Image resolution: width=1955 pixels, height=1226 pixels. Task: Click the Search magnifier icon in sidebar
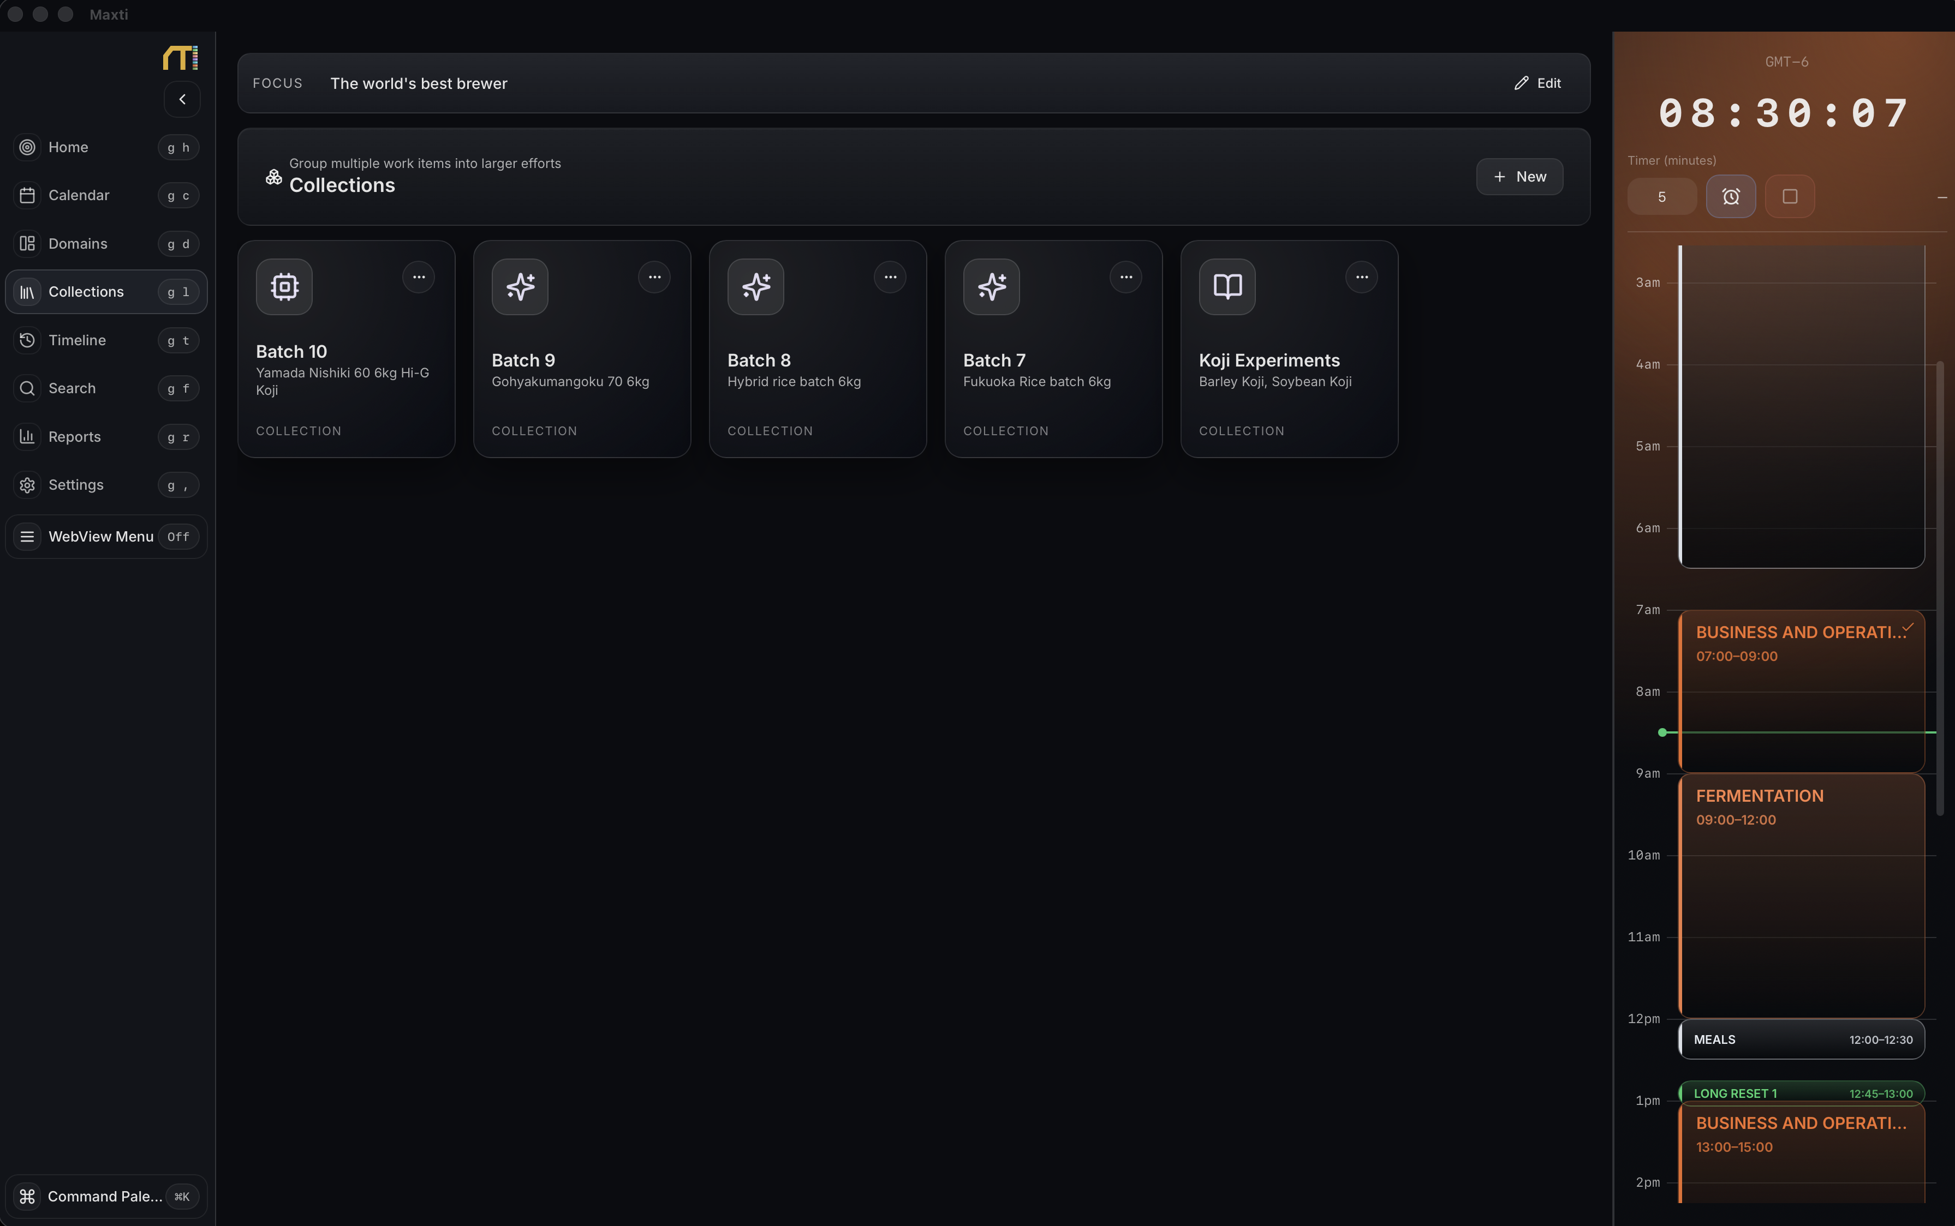tap(27, 388)
